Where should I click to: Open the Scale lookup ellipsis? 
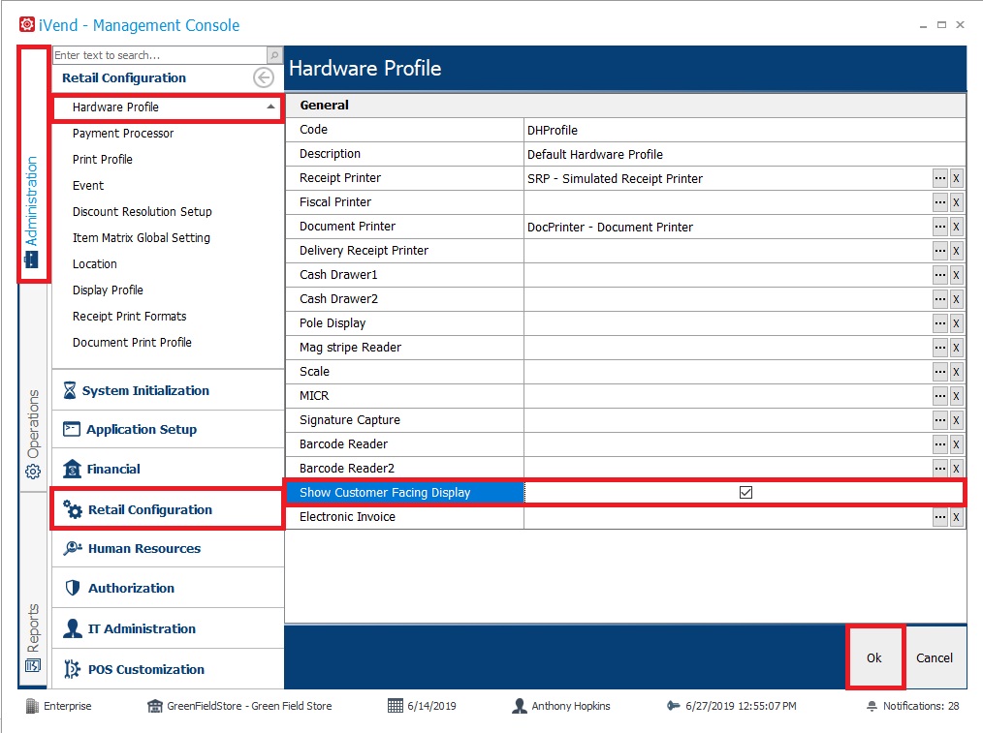point(939,372)
